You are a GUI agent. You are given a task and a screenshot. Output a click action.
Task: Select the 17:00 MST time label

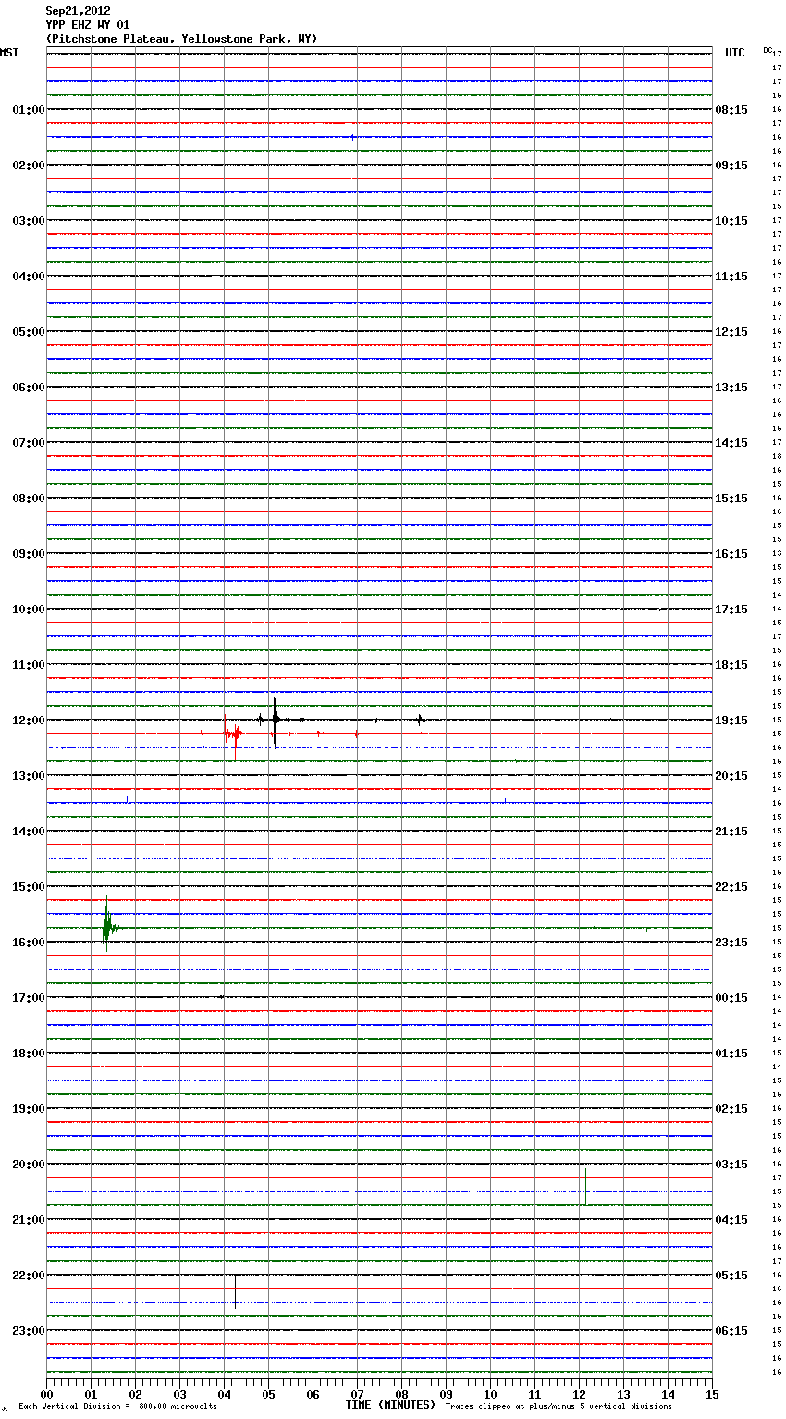[x=29, y=998]
